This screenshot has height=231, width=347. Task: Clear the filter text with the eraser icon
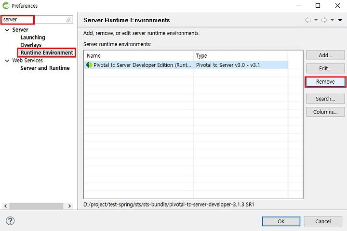coord(69,20)
